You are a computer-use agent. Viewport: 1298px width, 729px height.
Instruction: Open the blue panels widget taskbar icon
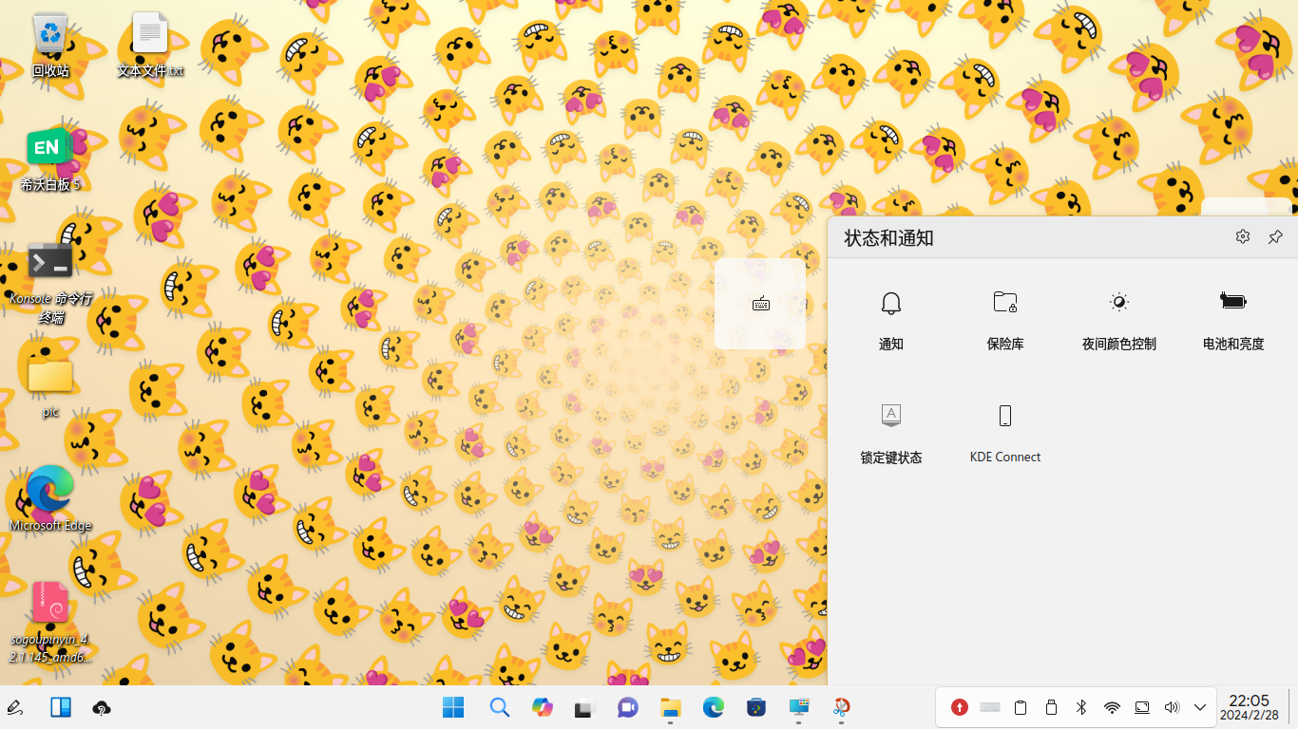(x=61, y=707)
